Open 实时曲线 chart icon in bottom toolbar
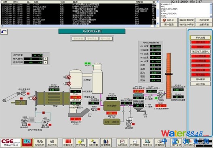The width and height of the screenshot is (213, 148). pyautogui.click(x=122, y=143)
